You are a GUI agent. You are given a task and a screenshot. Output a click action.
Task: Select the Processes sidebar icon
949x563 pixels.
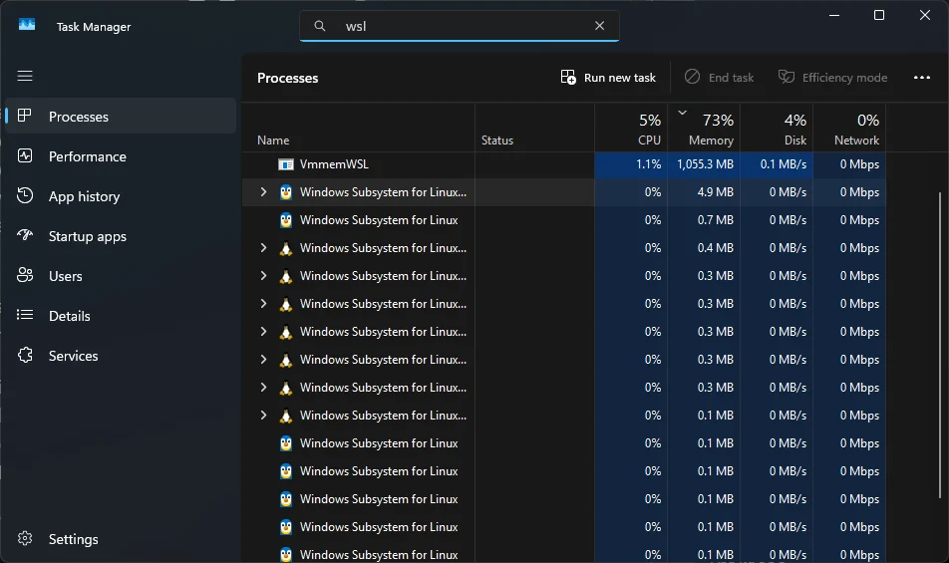25,116
